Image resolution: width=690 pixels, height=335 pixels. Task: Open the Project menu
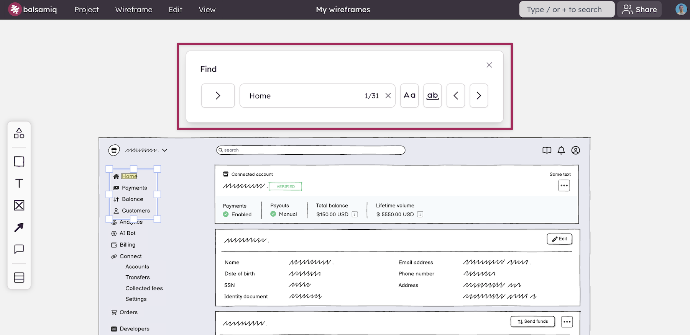tap(87, 10)
